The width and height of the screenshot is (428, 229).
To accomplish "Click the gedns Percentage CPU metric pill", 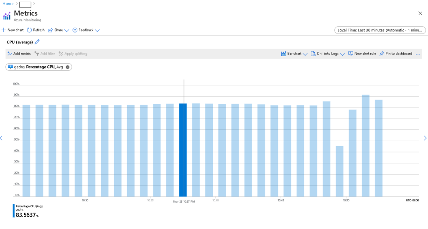I will pos(38,67).
